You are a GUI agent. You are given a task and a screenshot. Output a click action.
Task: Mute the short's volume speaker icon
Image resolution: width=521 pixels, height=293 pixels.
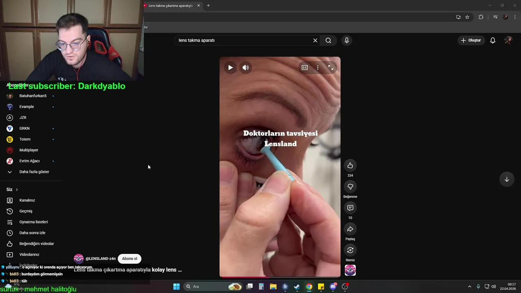tap(245, 68)
